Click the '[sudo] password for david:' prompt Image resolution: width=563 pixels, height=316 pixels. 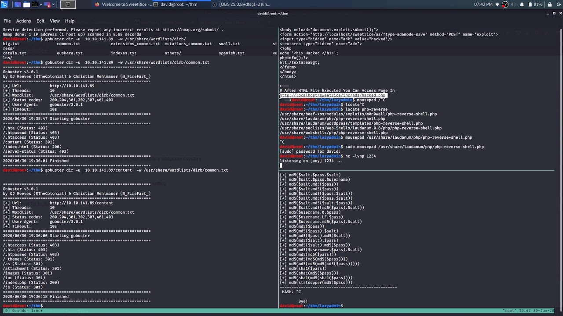coord(310,151)
